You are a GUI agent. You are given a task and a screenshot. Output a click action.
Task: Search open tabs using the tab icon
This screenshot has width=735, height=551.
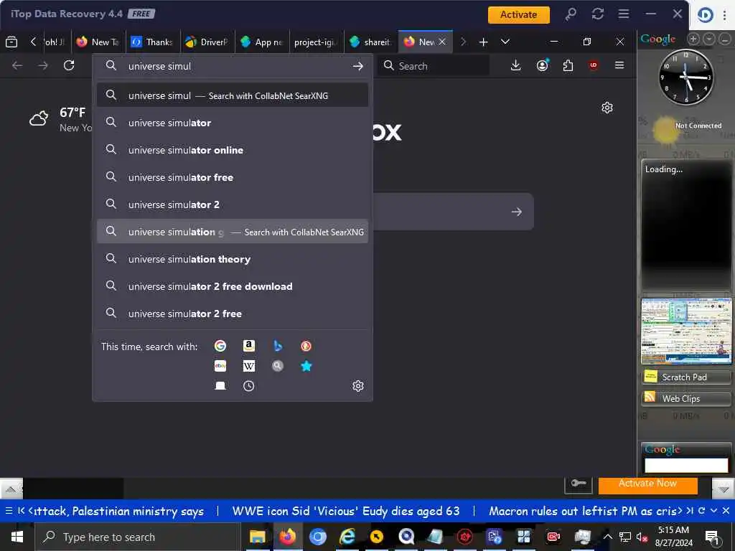tap(220, 386)
